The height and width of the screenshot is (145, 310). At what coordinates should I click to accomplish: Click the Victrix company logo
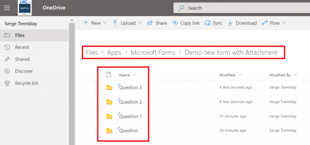[25, 8]
